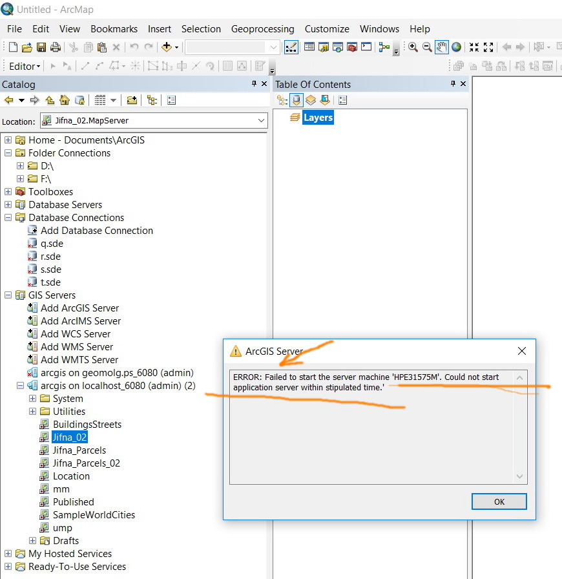Pin the Catalog panel auto-hide
The image size is (562, 579).
click(x=254, y=84)
